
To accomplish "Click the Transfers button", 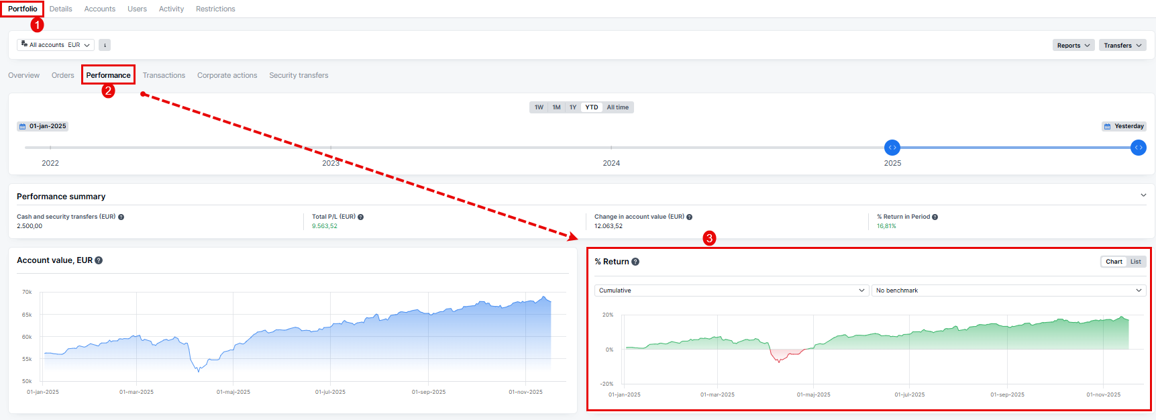I will [x=1122, y=46].
